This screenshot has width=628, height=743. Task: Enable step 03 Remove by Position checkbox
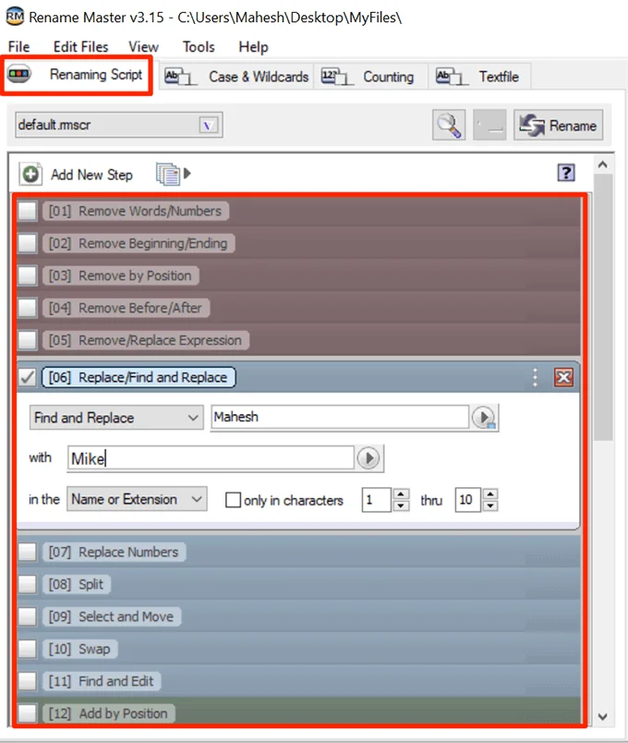pyautogui.click(x=27, y=275)
